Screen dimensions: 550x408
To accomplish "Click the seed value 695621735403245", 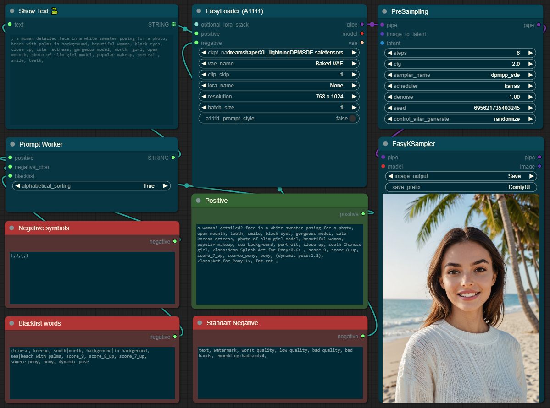I will (497, 108).
